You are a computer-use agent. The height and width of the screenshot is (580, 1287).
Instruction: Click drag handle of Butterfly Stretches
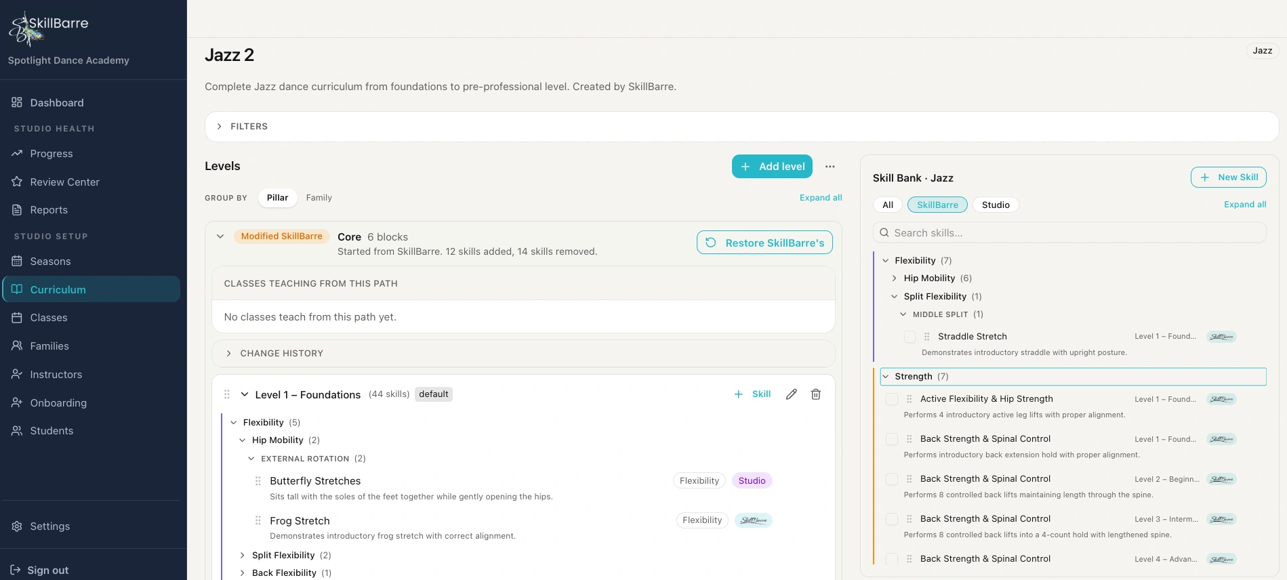tap(258, 481)
